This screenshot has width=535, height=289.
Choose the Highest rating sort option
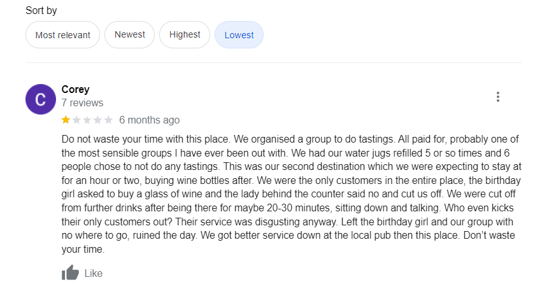185,35
